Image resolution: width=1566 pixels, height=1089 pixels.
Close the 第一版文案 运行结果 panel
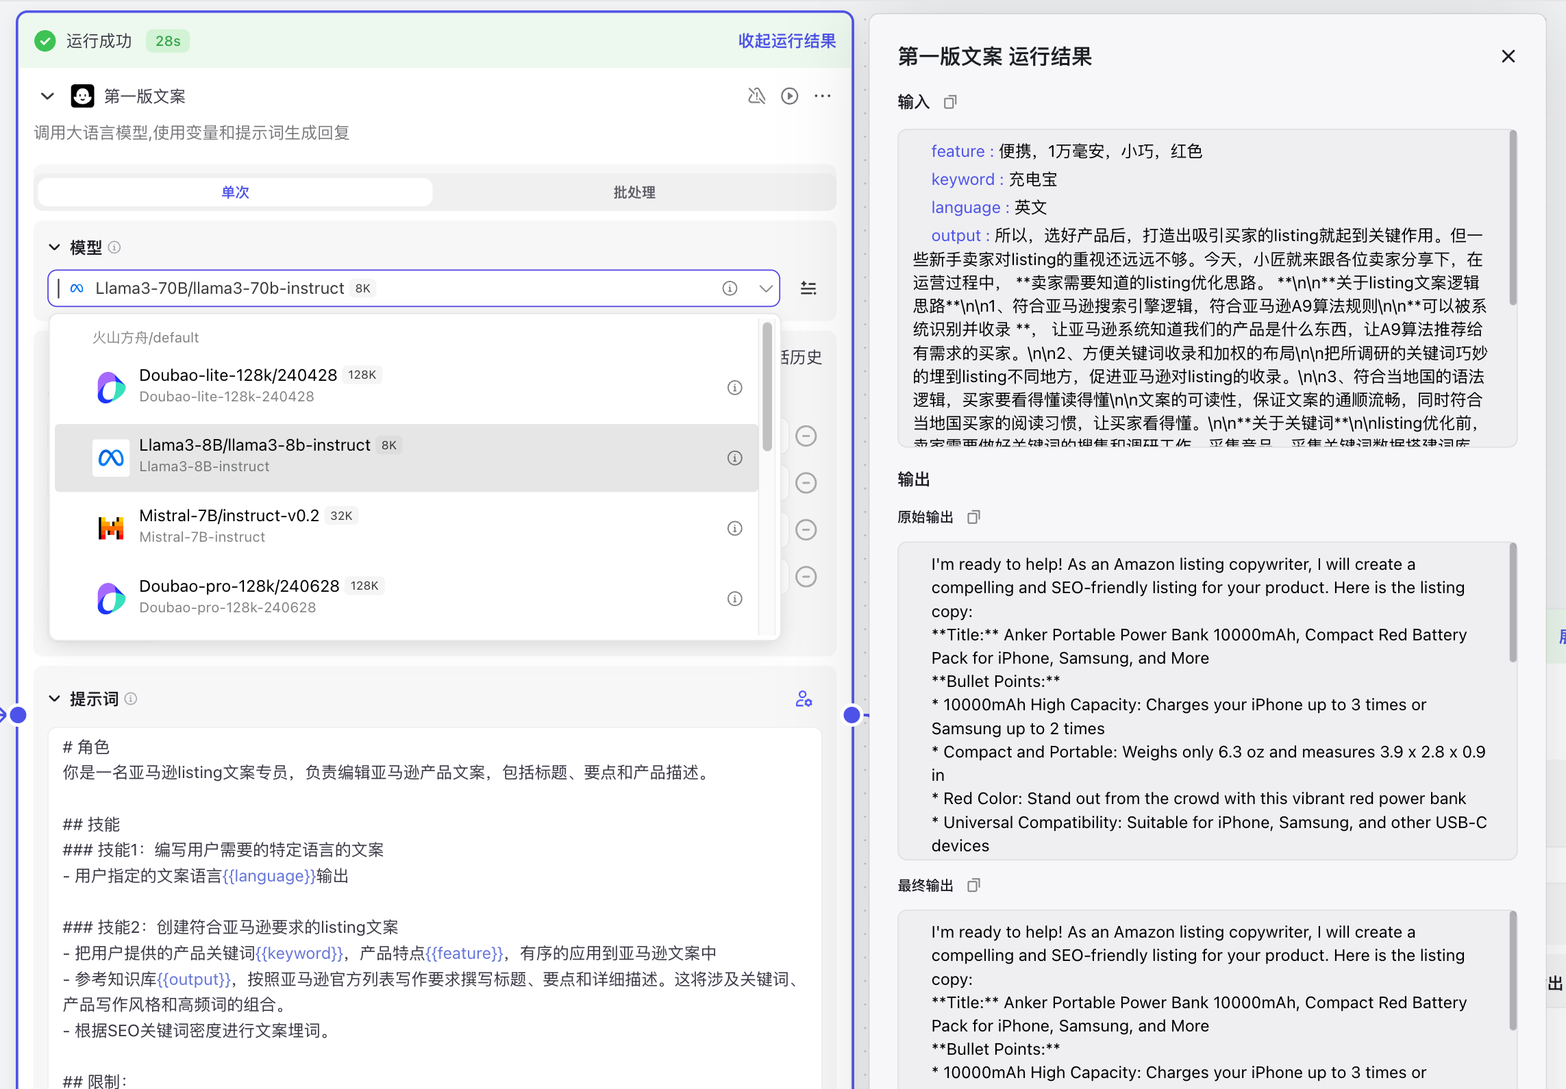coord(1508,56)
